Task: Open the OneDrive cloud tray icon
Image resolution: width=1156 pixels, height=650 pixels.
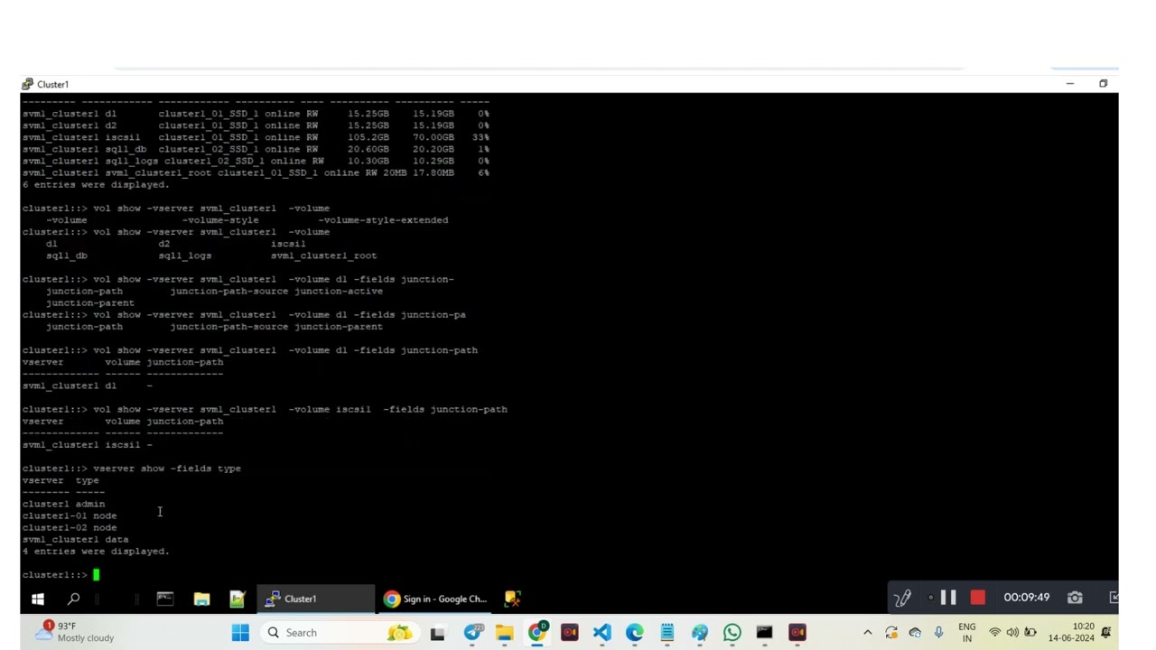Action: coord(915,633)
